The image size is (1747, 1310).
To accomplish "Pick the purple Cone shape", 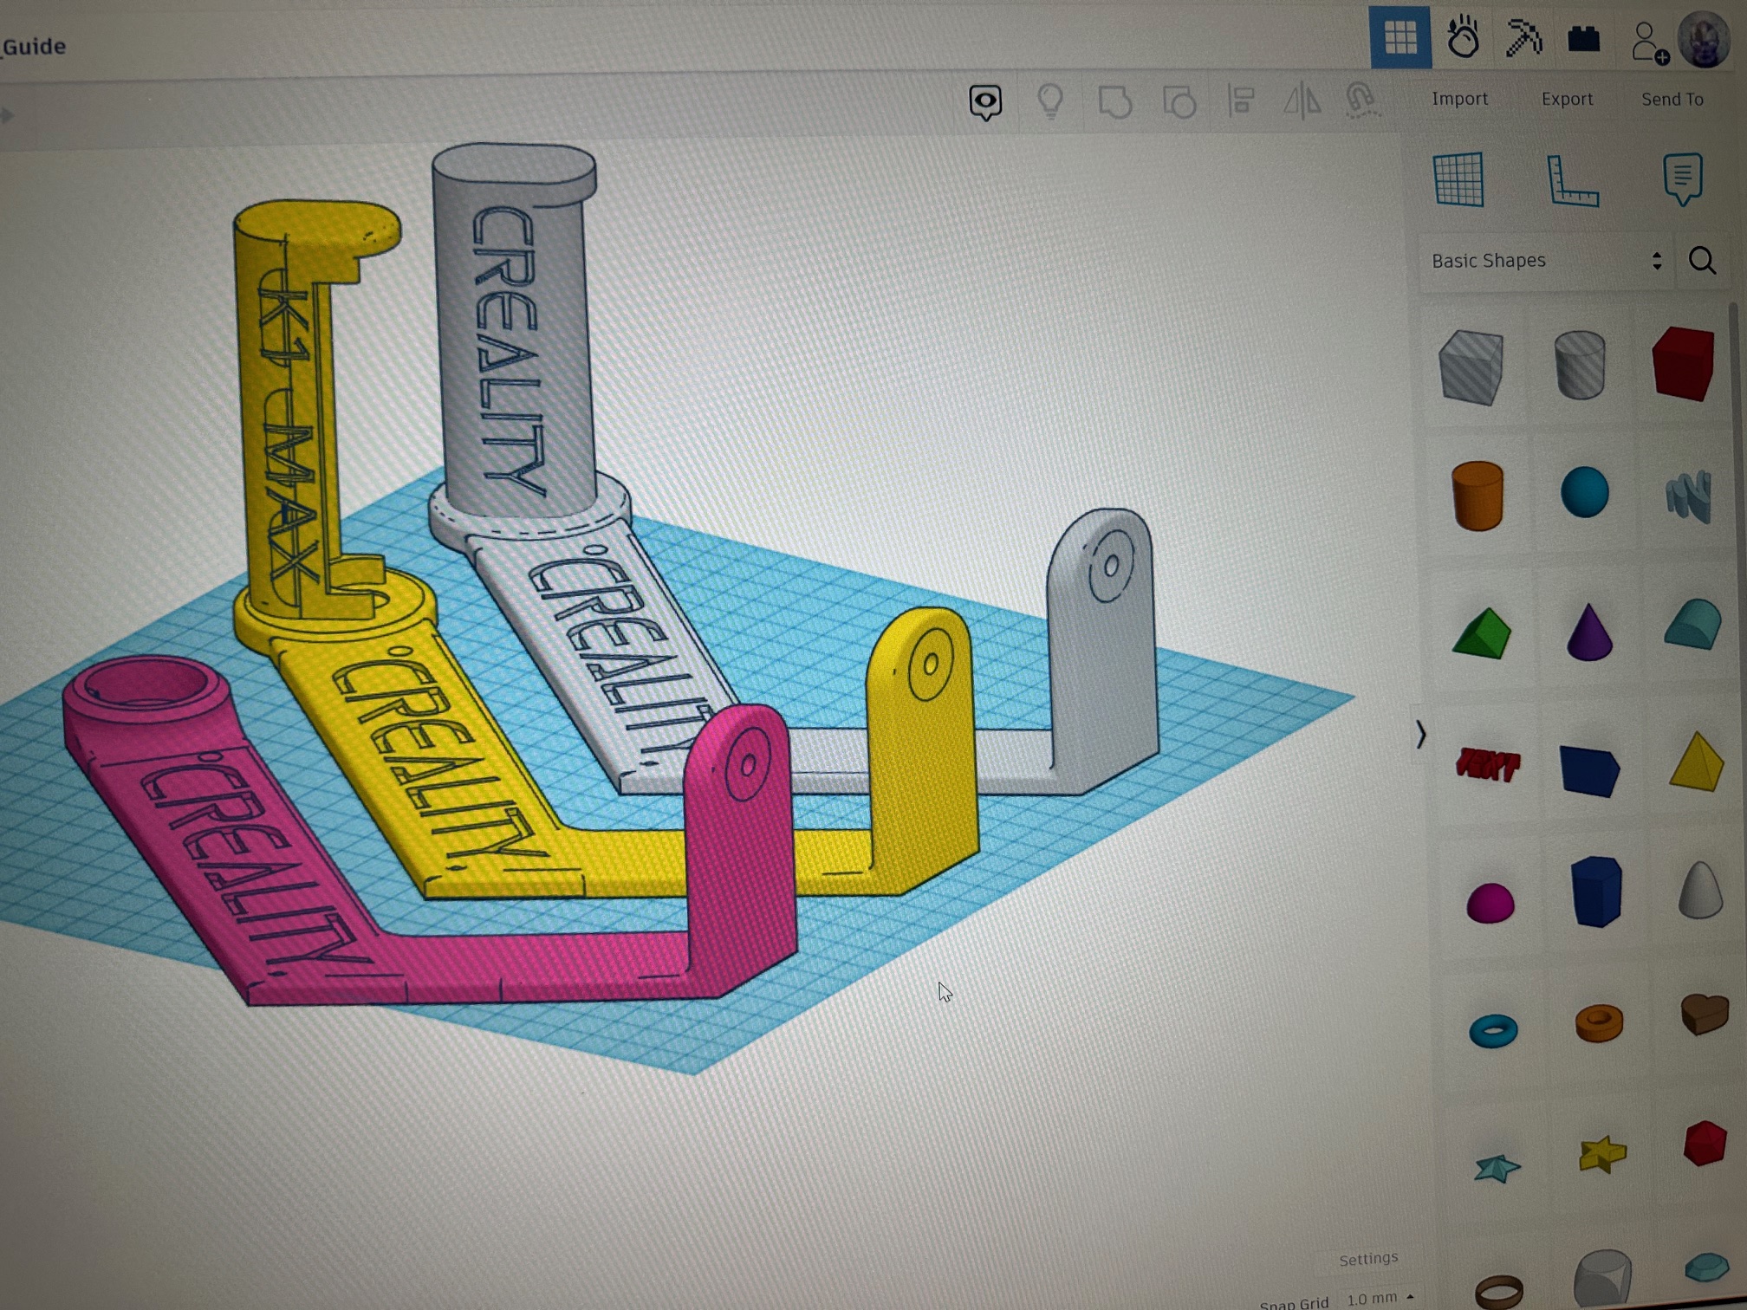I will [x=1589, y=632].
